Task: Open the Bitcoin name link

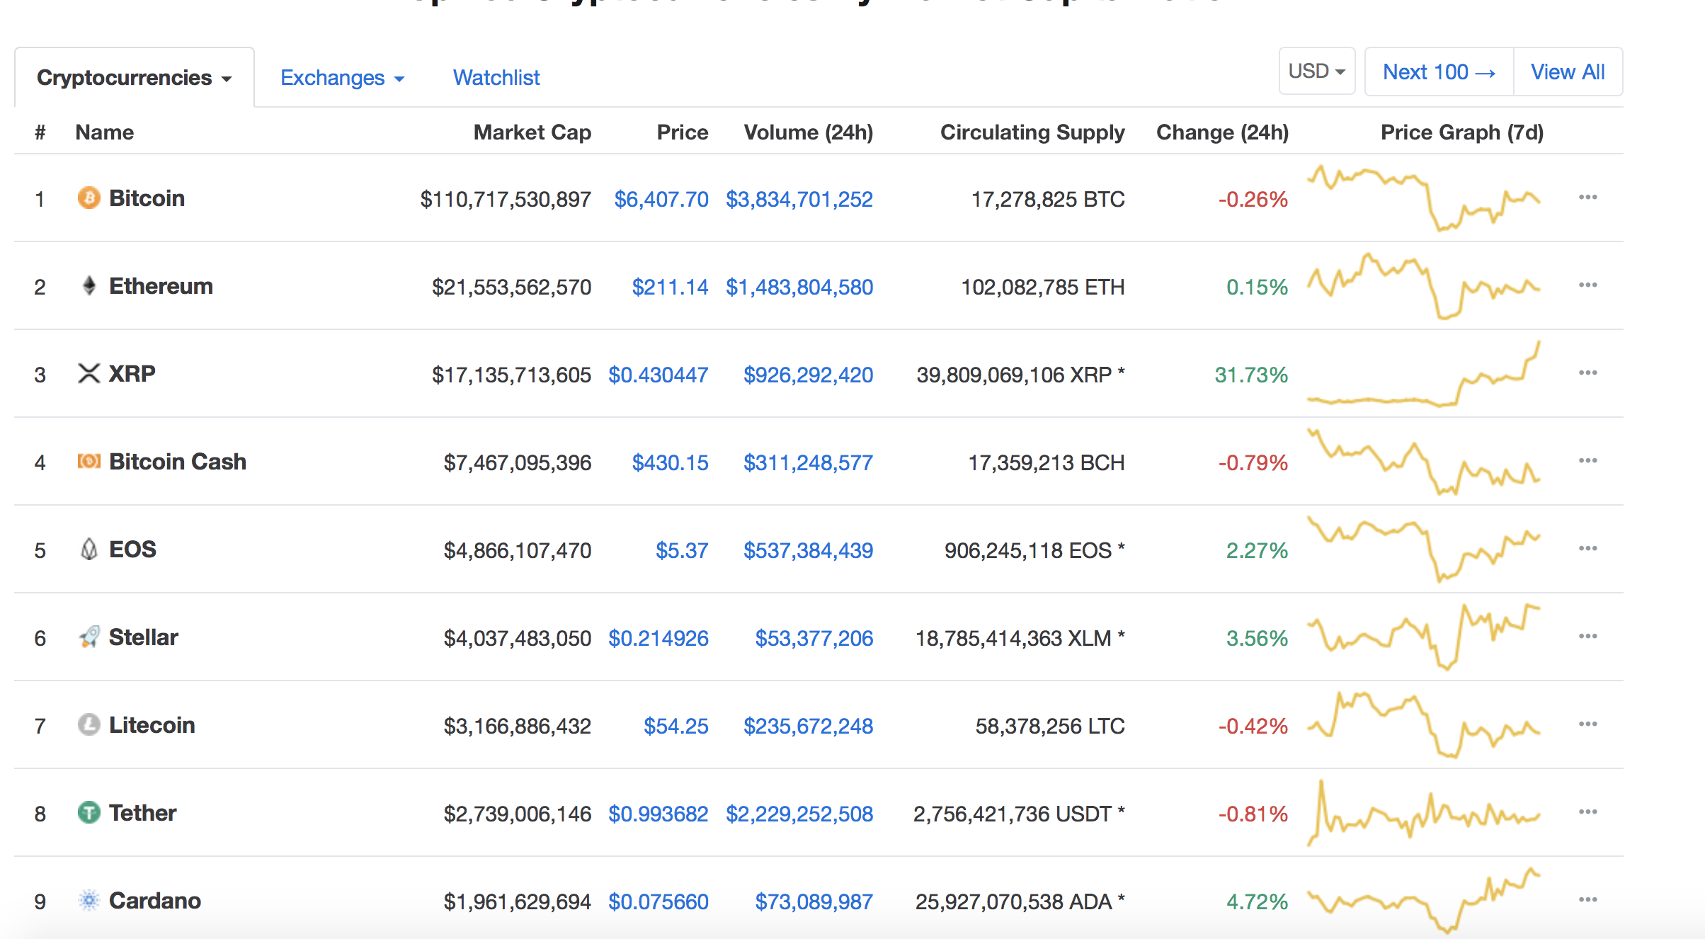Action: pyautogui.click(x=147, y=198)
